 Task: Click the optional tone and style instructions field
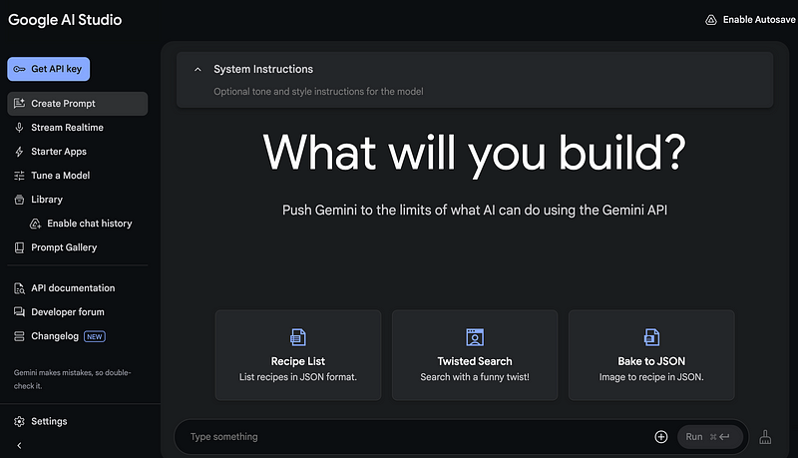click(x=318, y=92)
